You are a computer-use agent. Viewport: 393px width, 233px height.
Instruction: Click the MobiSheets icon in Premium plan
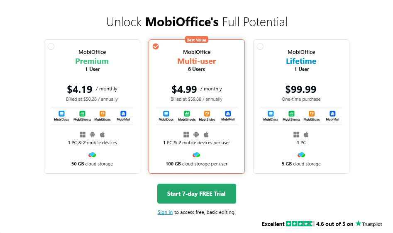[82, 114]
